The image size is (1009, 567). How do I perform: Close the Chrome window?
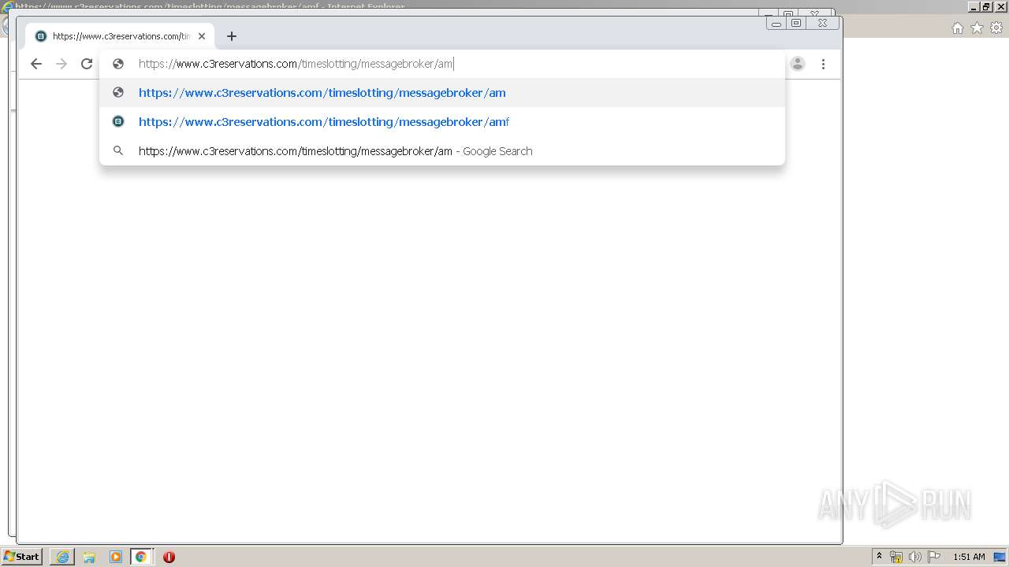click(x=823, y=24)
